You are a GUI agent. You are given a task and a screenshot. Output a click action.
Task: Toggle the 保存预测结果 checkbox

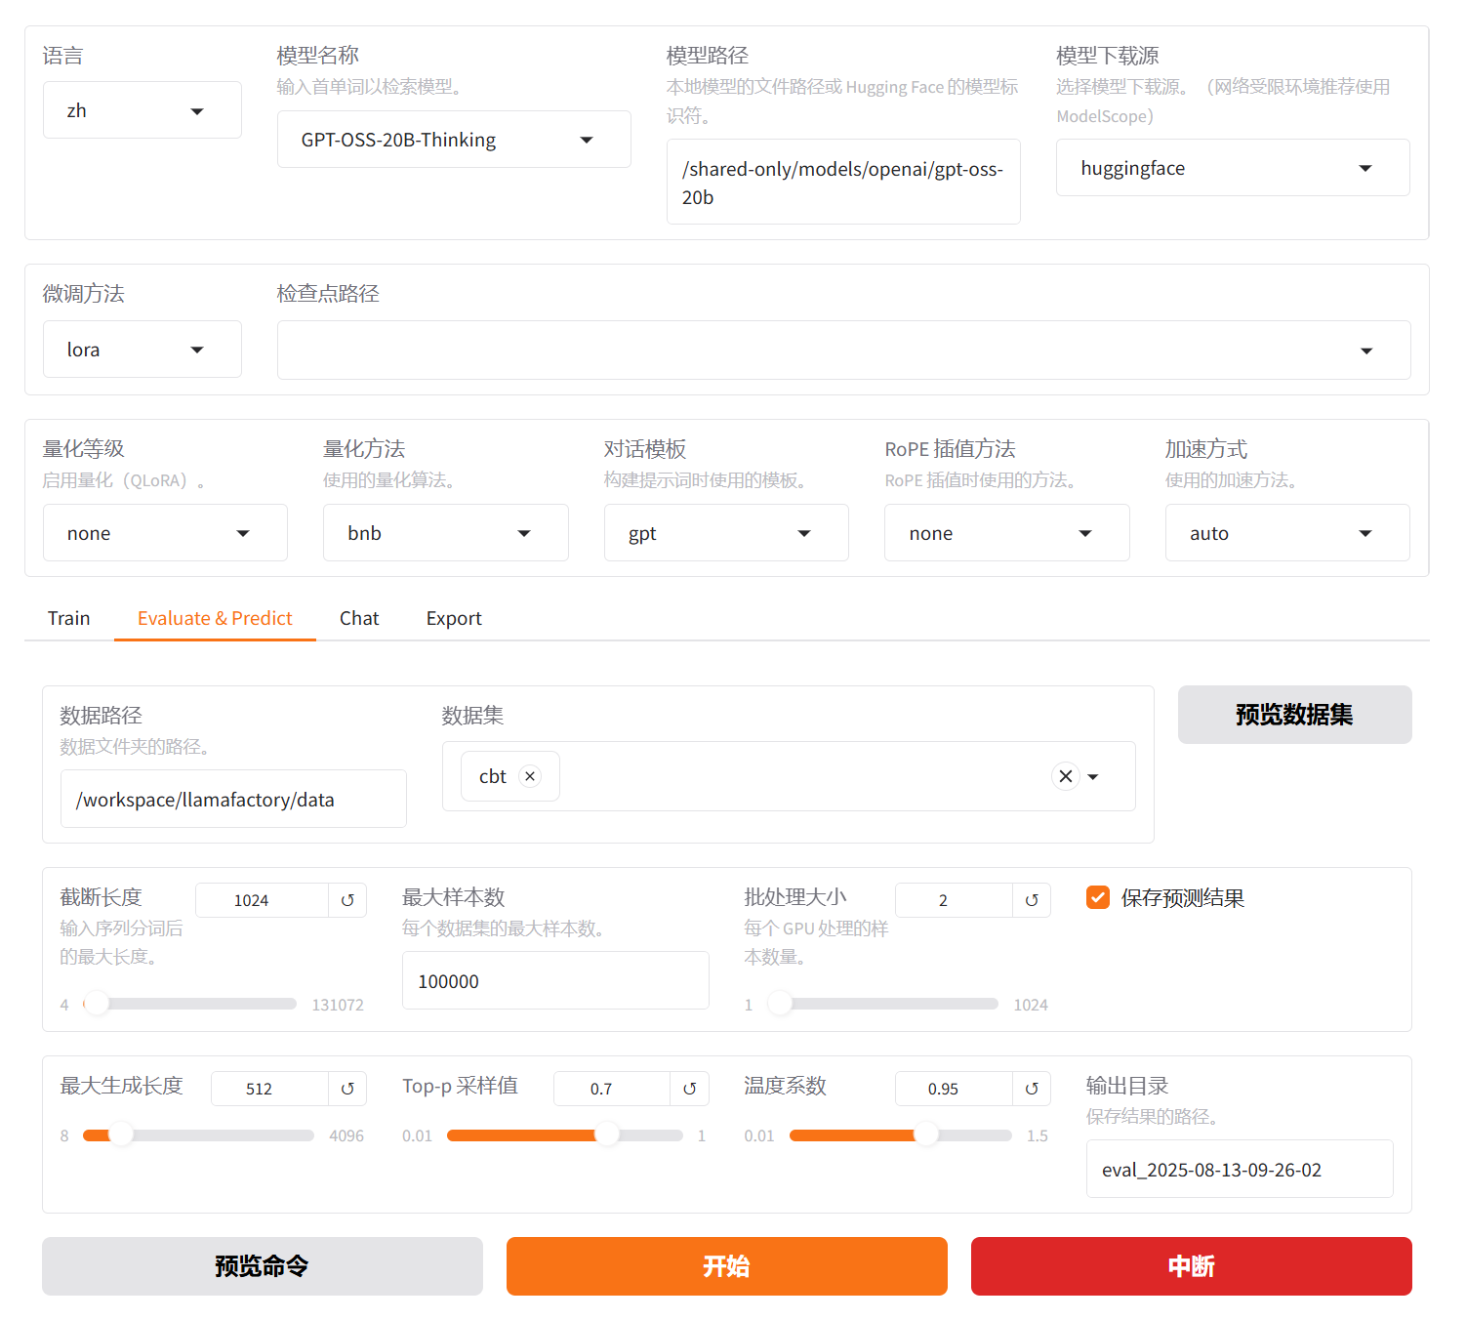1098,897
